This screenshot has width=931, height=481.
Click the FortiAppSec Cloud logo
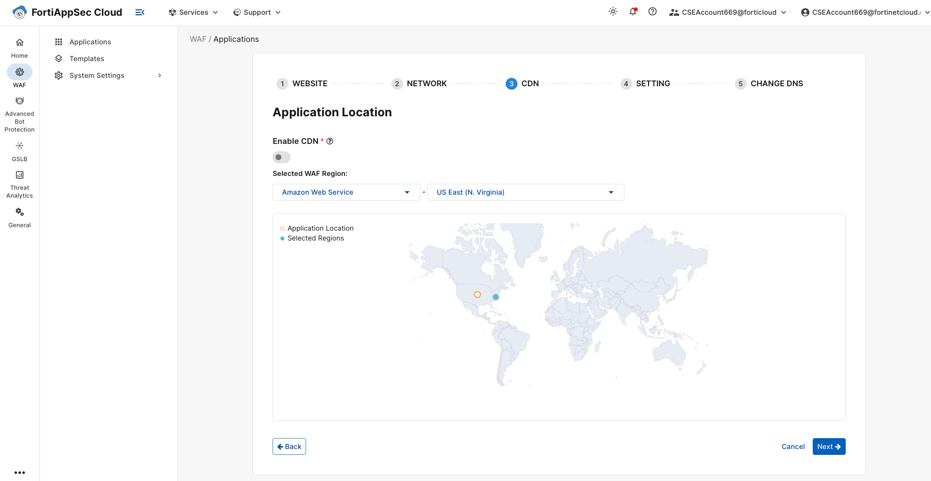(68, 12)
